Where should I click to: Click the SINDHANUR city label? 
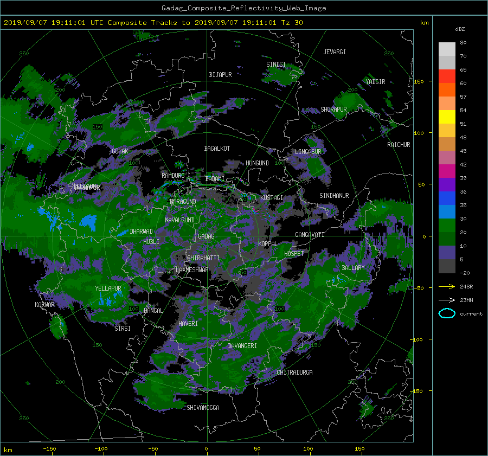334,196
